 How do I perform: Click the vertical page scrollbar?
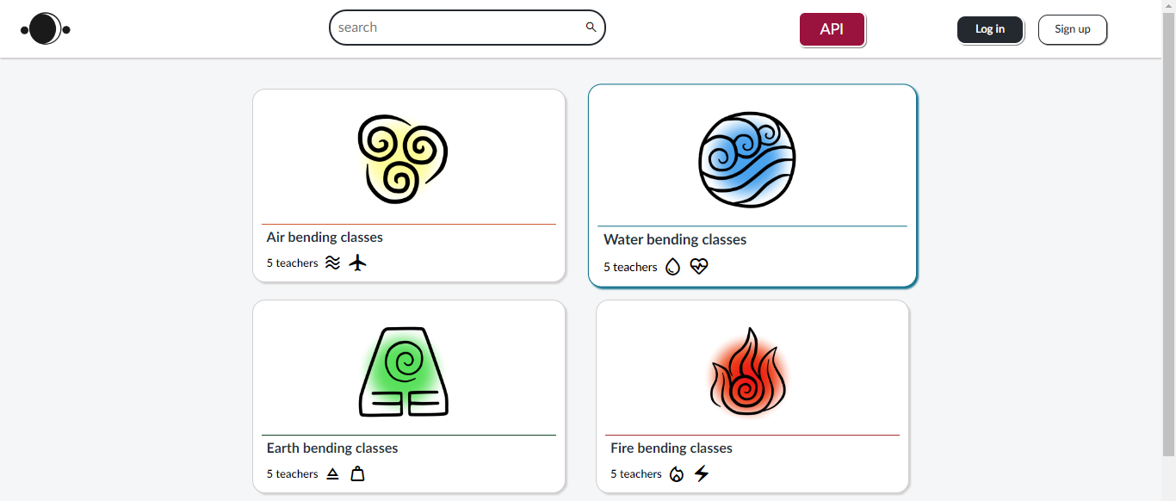[1168, 232]
